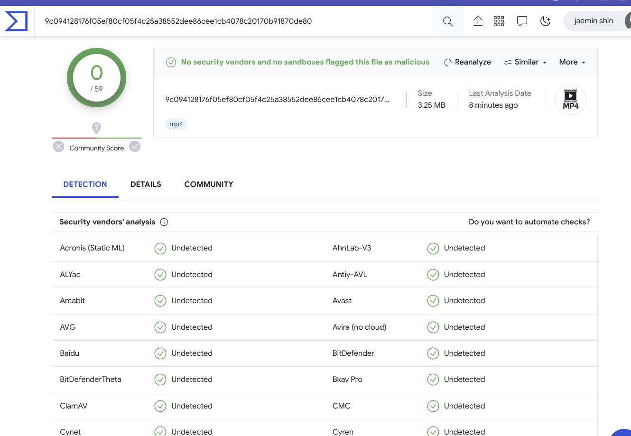The height and width of the screenshot is (436, 631).
Task: Toggle dark mode moon icon
Action: (545, 21)
